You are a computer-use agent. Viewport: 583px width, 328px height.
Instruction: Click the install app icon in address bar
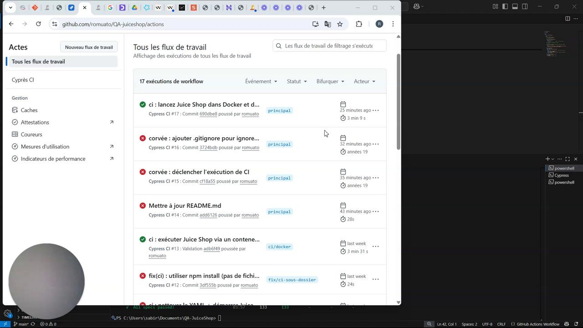pyautogui.click(x=315, y=24)
